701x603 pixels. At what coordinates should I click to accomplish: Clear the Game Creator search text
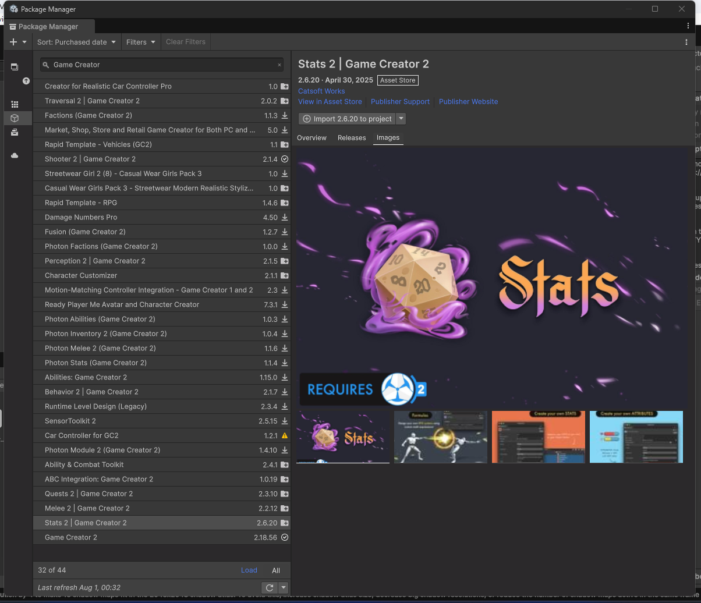[x=279, y=65]
